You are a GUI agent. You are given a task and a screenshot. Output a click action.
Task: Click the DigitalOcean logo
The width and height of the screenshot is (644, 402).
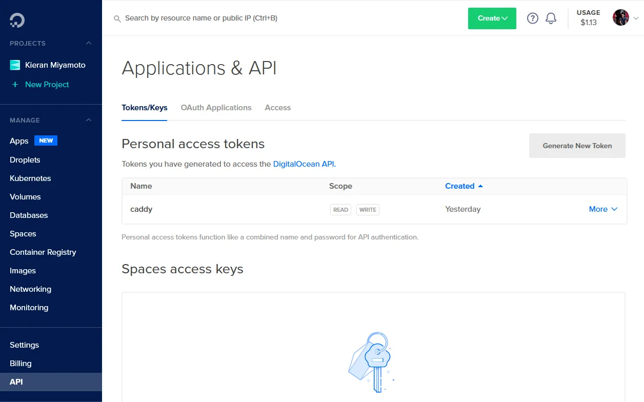coord(16,20)
